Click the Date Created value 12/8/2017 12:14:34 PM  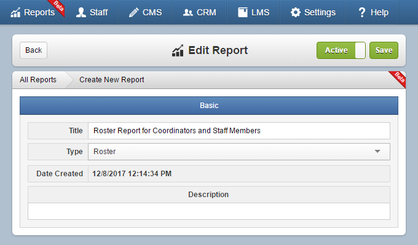click(132, 174)
